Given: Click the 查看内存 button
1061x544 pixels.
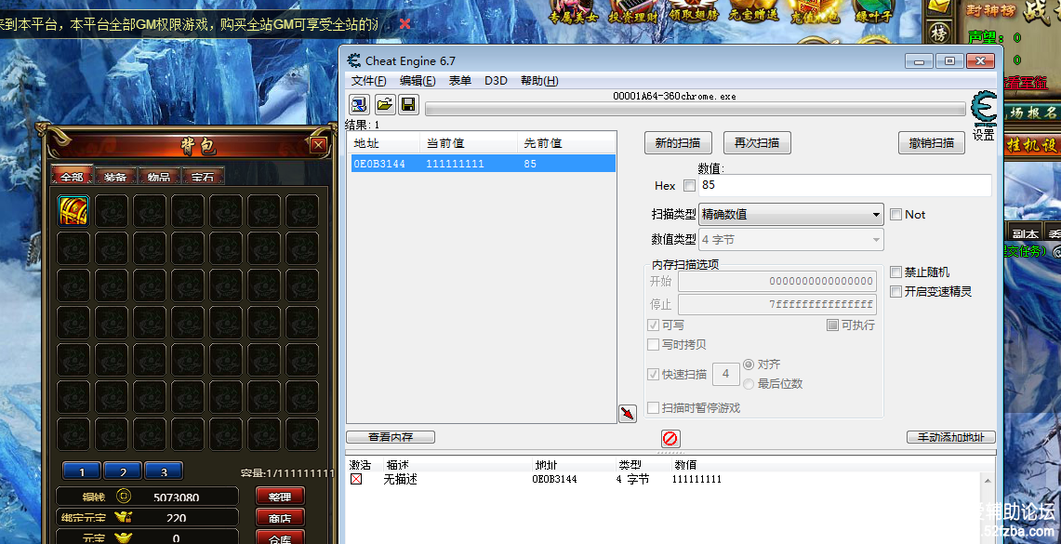Looking at the screenshot, I should (391, 437).
